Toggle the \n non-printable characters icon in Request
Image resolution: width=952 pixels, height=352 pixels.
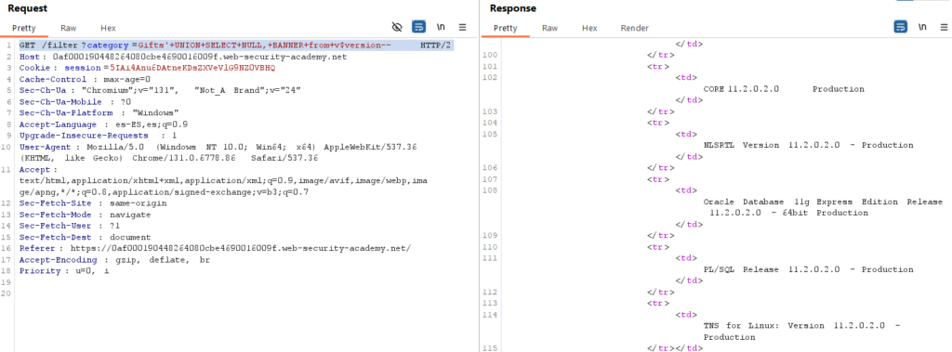pos(440,27)
